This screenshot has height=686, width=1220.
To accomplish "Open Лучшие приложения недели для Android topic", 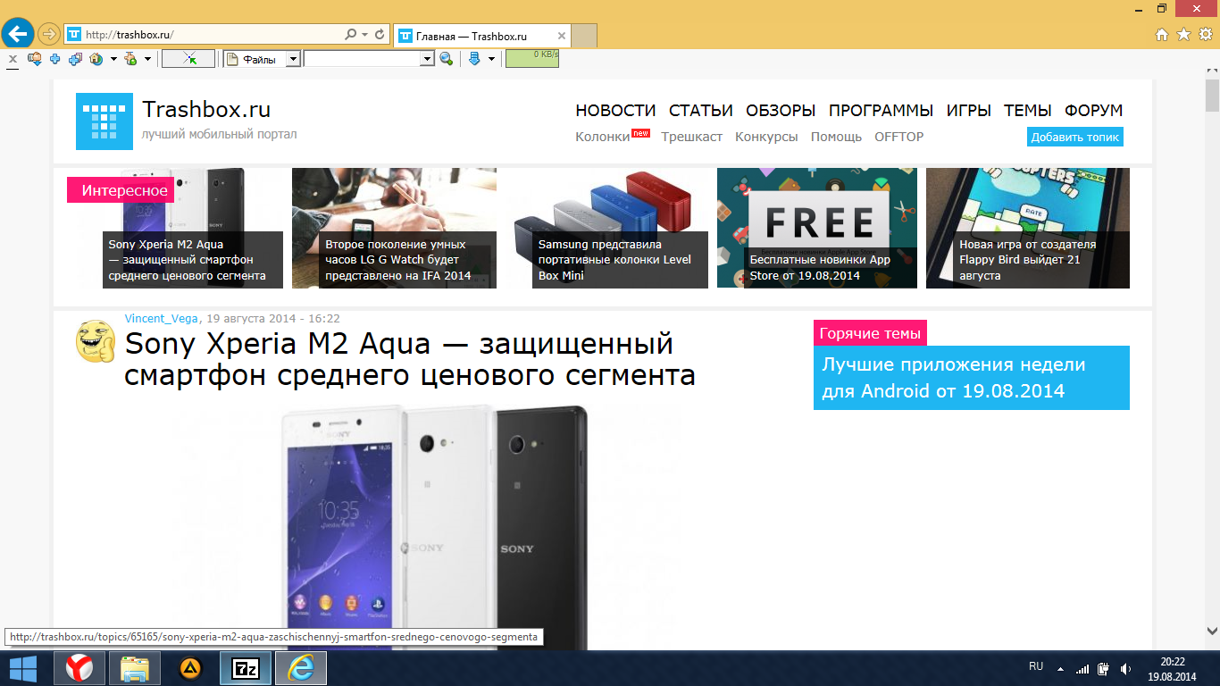I will 972,378.
